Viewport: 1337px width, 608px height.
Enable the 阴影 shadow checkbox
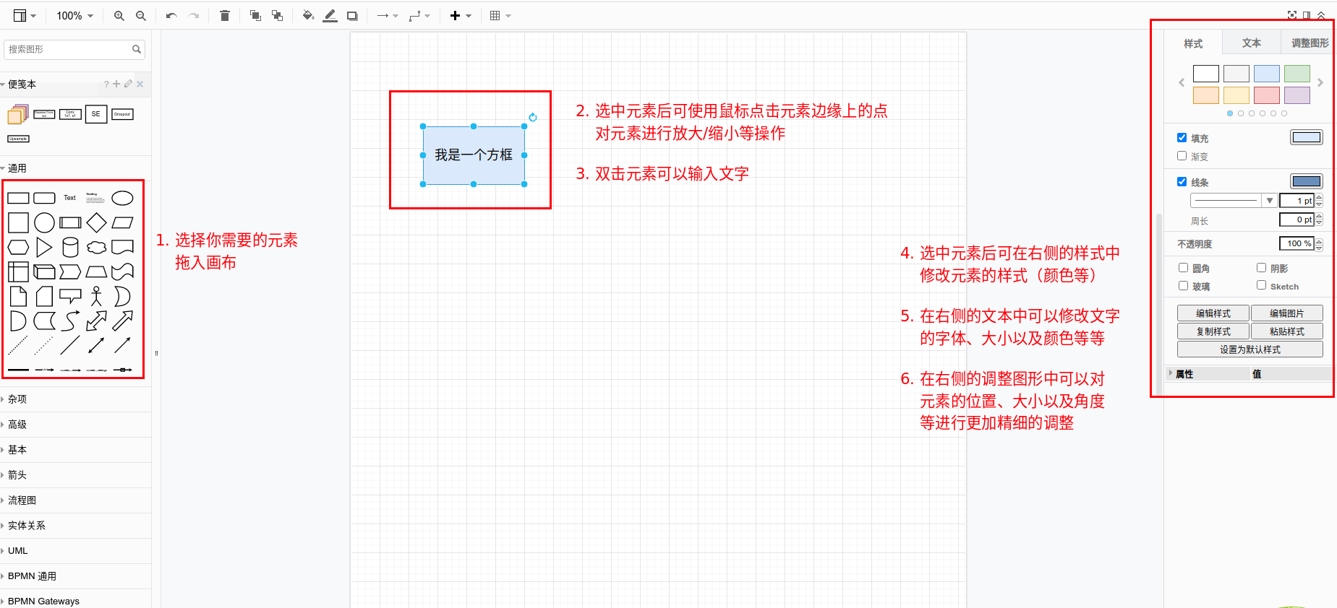point(1261,267)
